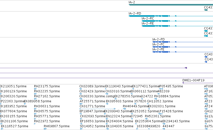Image resolution: width=213 pixels, height=130 pixels.
Task: Open EST RH23175.5prime
Action: pyautogui.click(x=47, y=86)
